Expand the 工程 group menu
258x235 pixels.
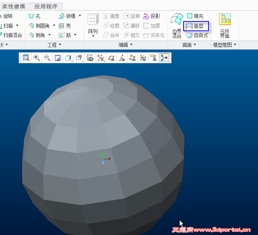coord(54,45)
